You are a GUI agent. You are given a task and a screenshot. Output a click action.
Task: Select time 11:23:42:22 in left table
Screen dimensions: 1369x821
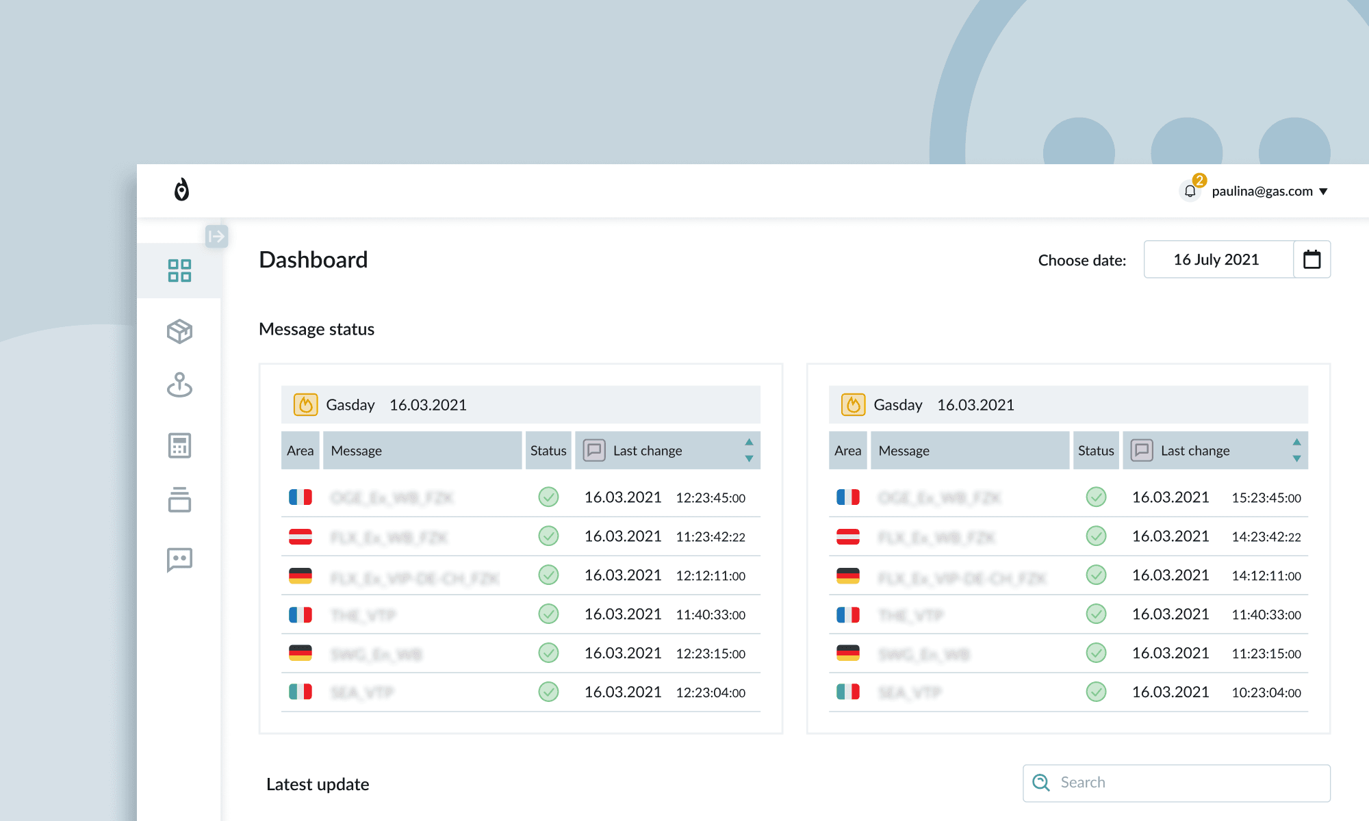click(711, 537)
